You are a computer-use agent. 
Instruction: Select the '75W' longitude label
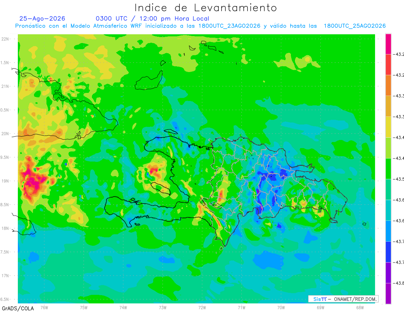pyautogui.click(x=83, y=307)
